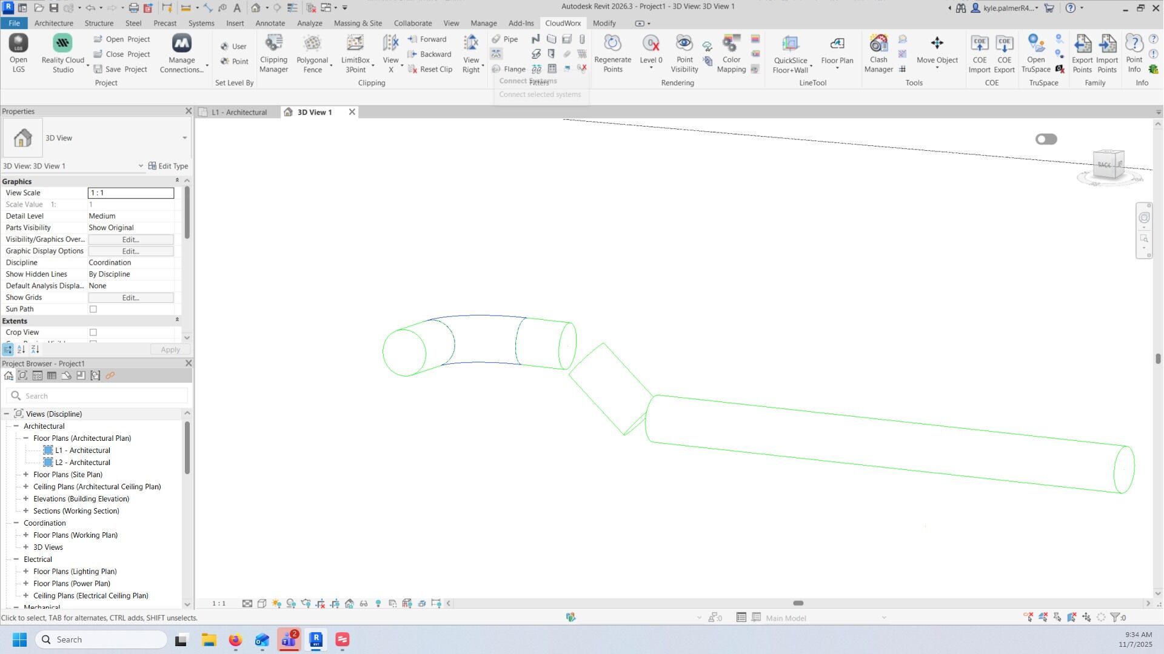1164x654 pixels.
Task: Click the Move Object tool
Action: pyautogui.click(x=937, y=50)
